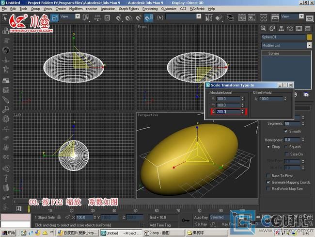315x237 pixels.
Task: Enable Real-World Map Size checkbox
Action: [268, 188]
